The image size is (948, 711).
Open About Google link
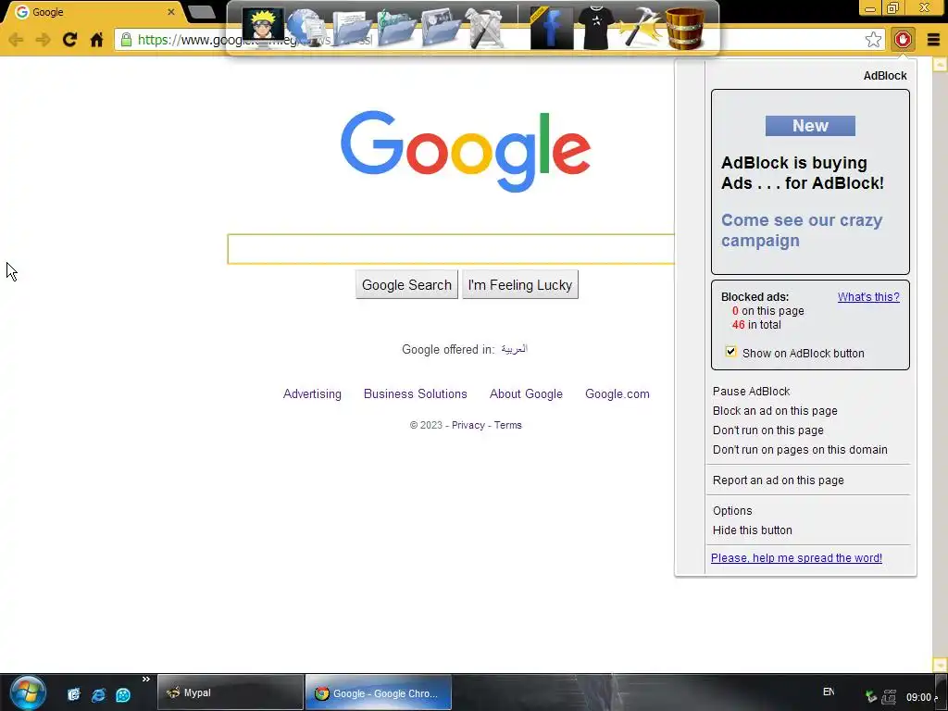(526, 393)
